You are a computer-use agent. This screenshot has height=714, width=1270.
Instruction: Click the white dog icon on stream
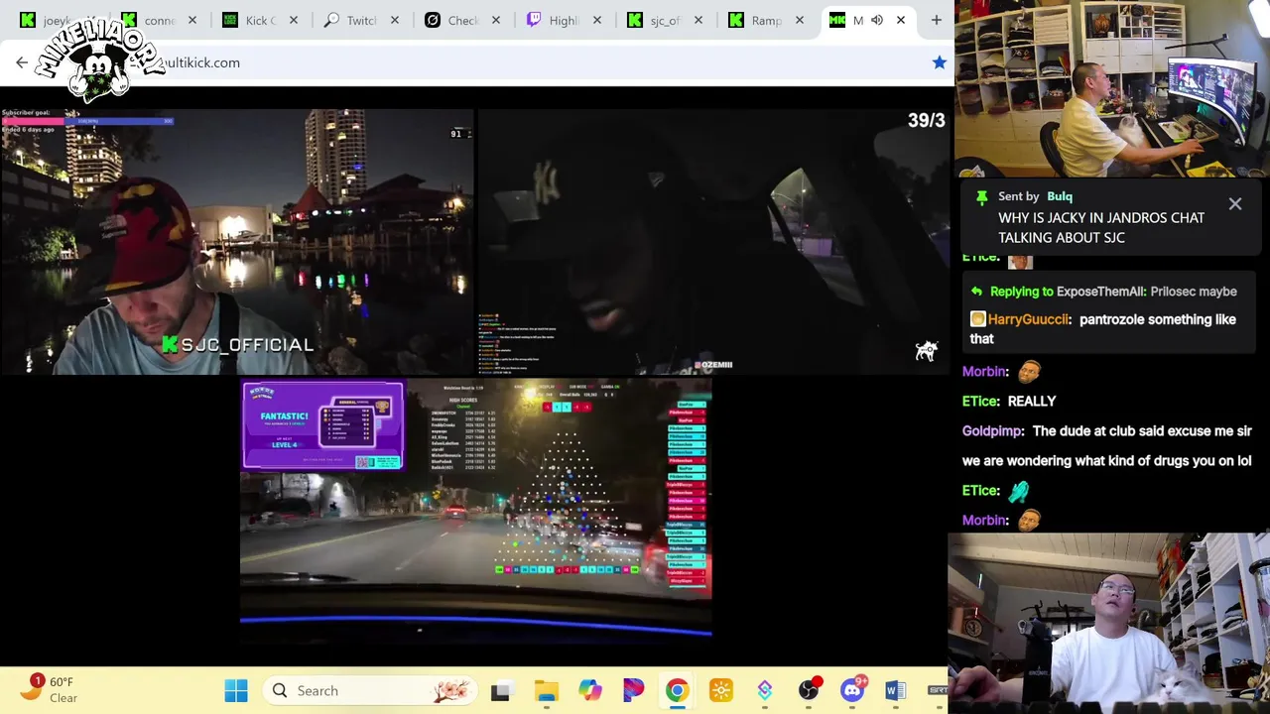pos(926,351)
